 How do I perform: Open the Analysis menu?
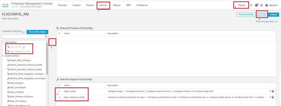tap(77, 5)
